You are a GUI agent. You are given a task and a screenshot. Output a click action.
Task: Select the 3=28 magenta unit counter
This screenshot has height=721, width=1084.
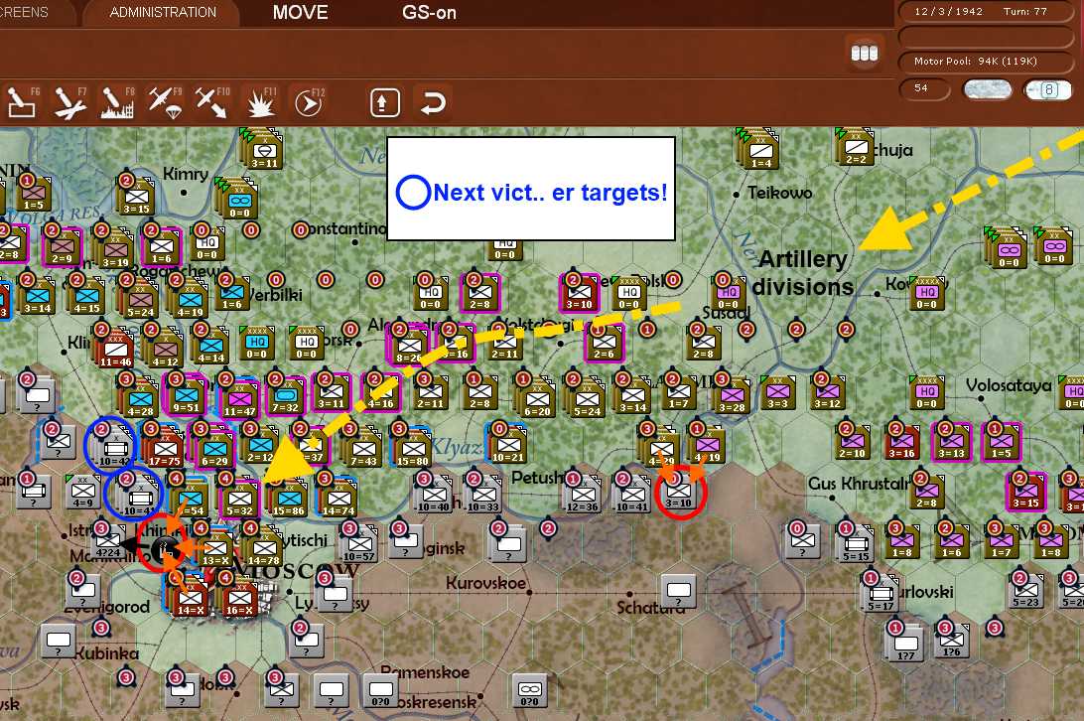pyautogui.click(x=733, y=396)
